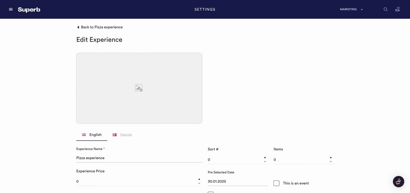Check the "This is an event" checkbox
This screenshot has height=193, width=410.
tap(276, 183)
